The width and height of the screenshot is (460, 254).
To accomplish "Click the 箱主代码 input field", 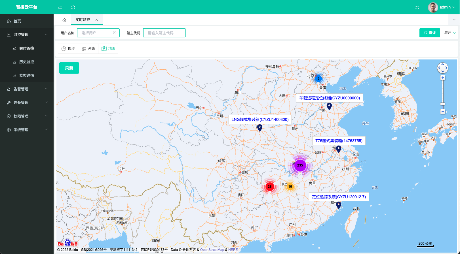I will [164, 33].
